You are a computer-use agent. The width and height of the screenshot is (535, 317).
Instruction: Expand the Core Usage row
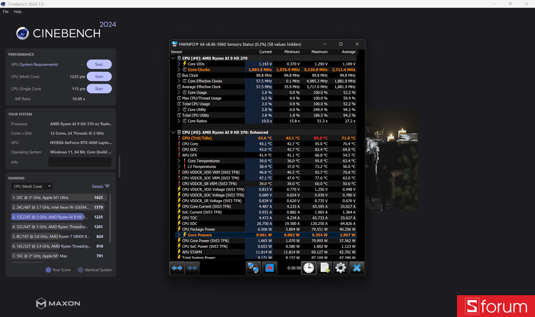click(179, 92)
